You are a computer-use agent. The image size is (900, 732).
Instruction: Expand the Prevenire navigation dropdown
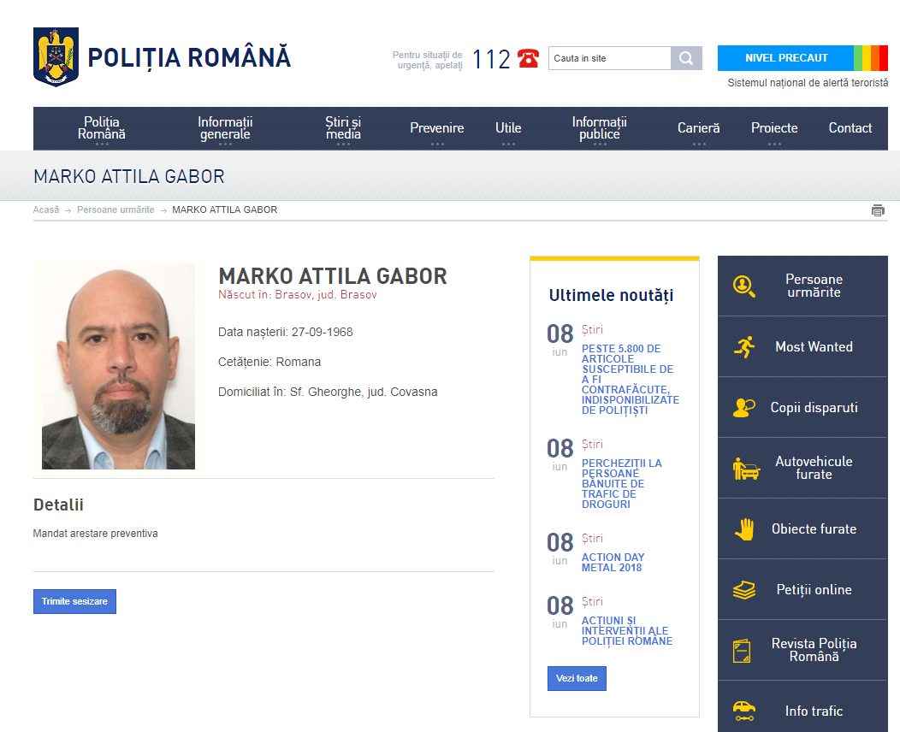tap(437, 127)
